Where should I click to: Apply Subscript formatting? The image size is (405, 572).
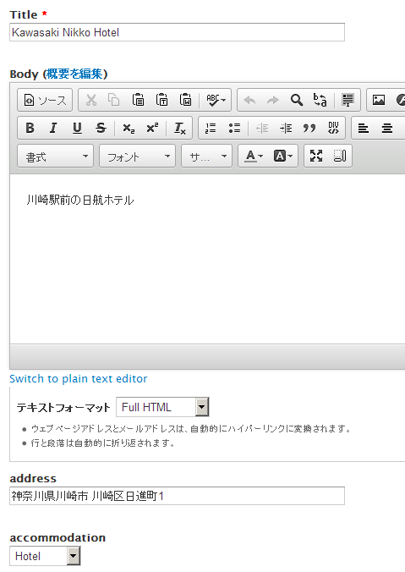tap(129, 128)
